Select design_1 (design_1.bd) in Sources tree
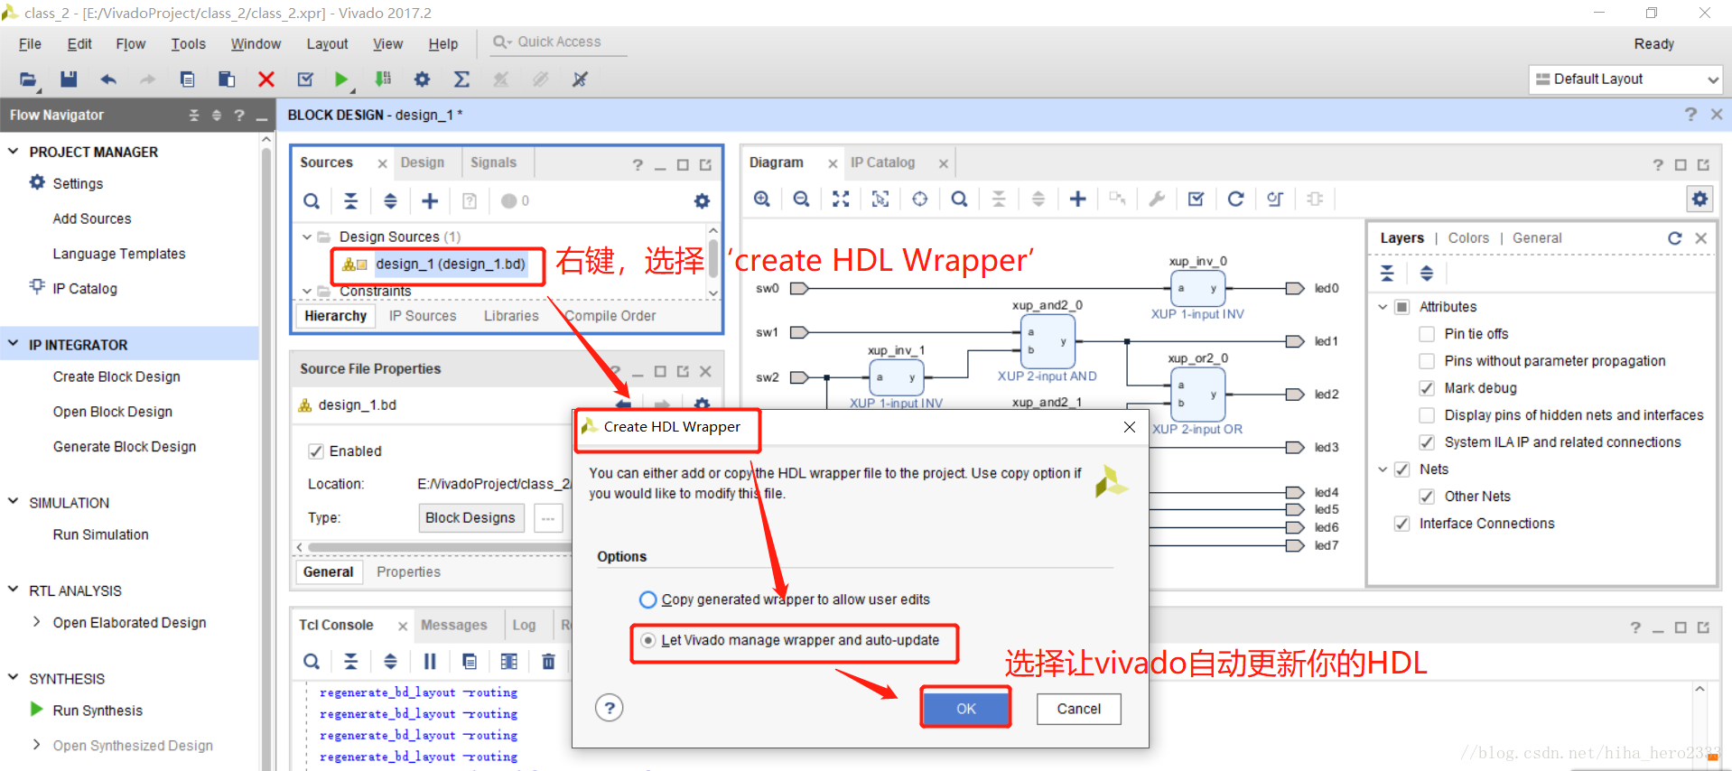The image size is (1732, 771). 450,264
